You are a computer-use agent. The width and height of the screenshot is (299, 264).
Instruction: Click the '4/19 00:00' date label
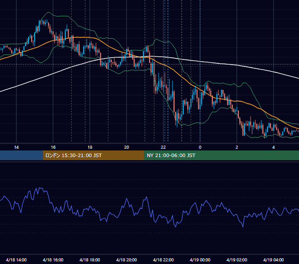coord(200,260)
